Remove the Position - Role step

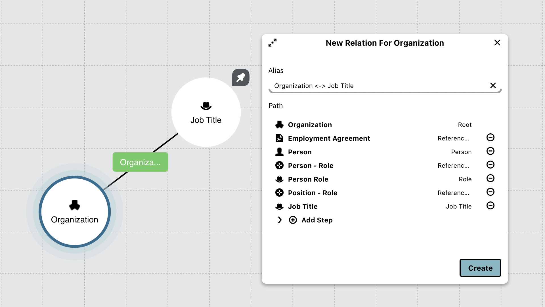(x=490, y=192)
